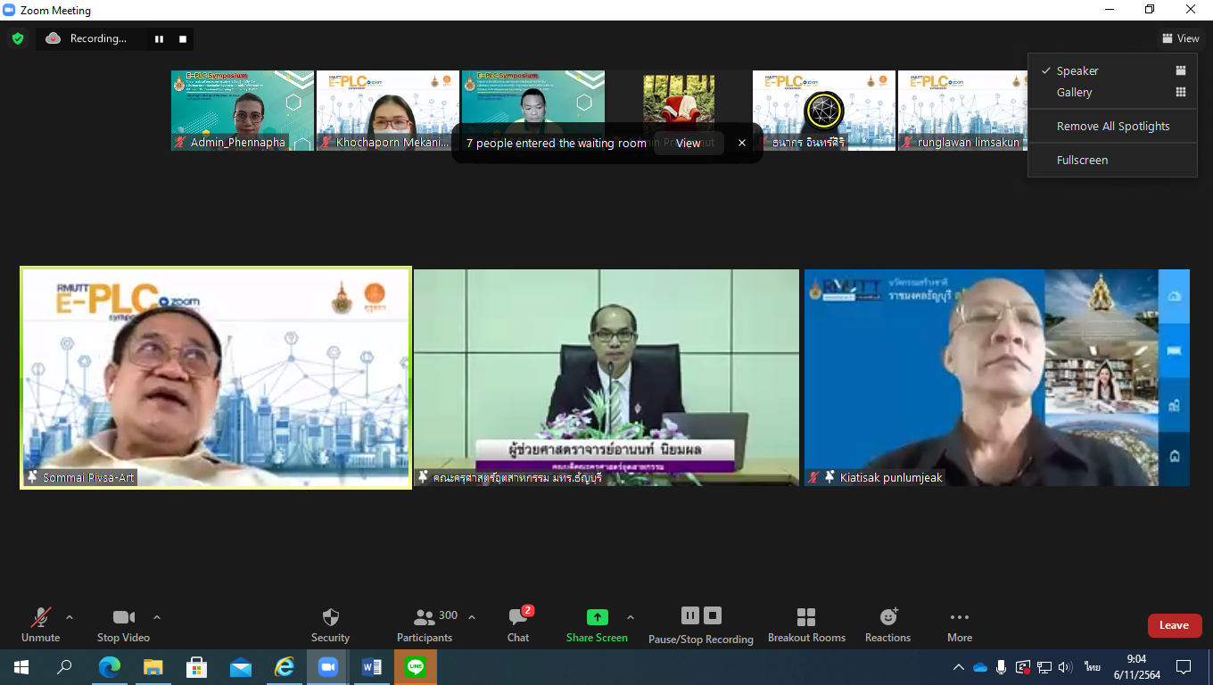Expand arrow next to Participants
The width and height of the screenshot is (1213, 685).
[472, 617]
